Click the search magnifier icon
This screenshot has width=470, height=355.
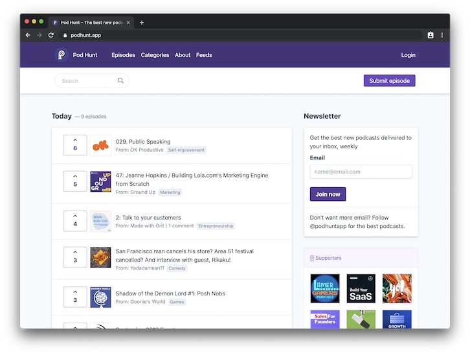pos(120,81)
